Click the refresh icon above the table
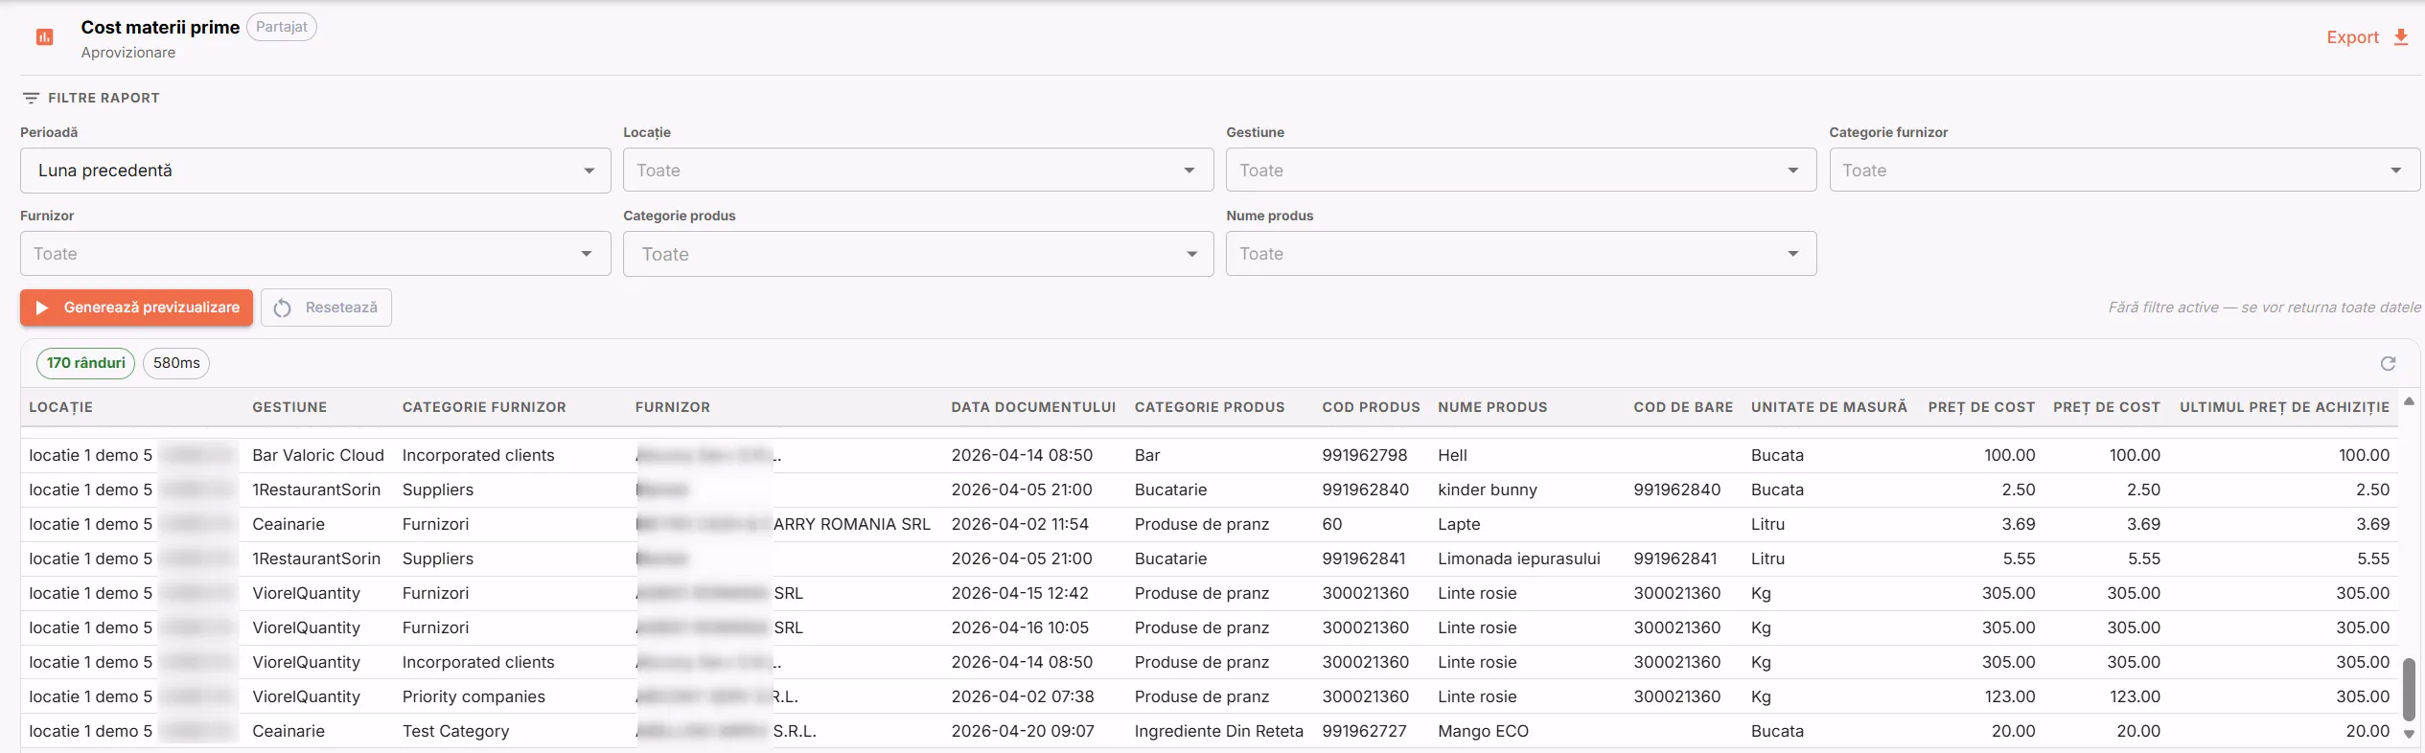Viewport: 2425px width, 753px height. point(2388,363)
